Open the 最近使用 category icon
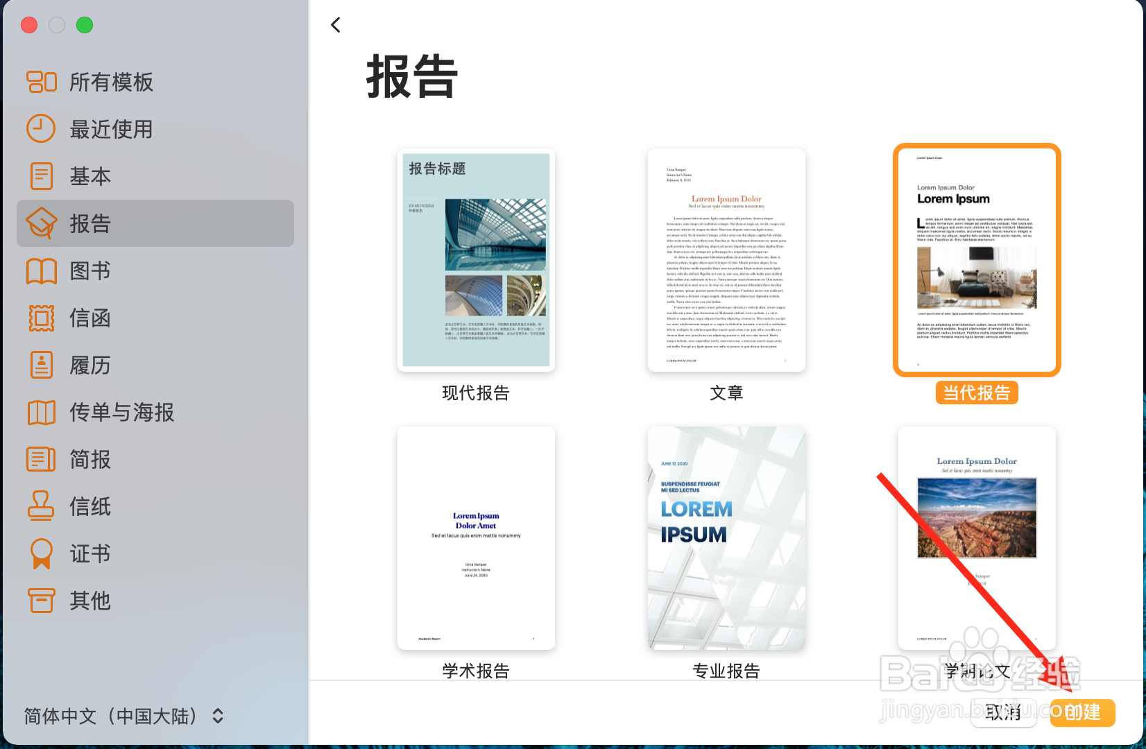Image resolution: width=1146 pixels, height=749 pixels. click(41, 128)
